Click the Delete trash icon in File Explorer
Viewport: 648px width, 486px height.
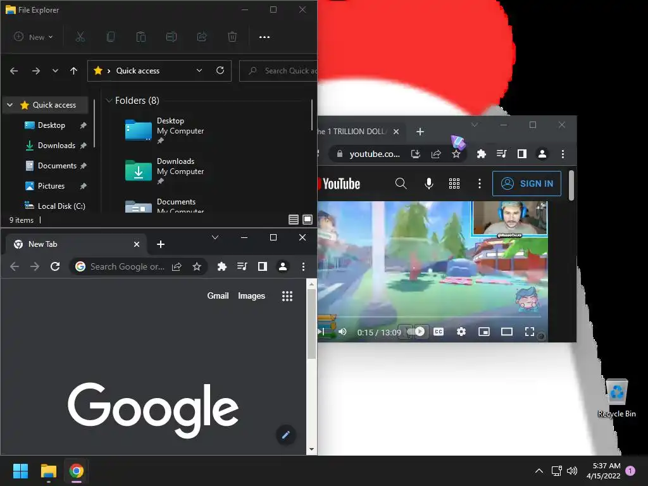[232, 37]
